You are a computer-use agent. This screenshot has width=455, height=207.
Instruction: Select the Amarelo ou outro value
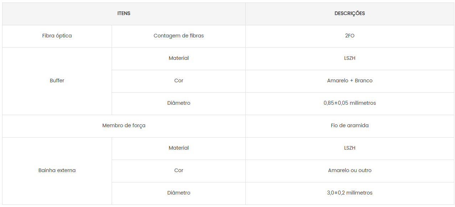click(x=349, y=171)
